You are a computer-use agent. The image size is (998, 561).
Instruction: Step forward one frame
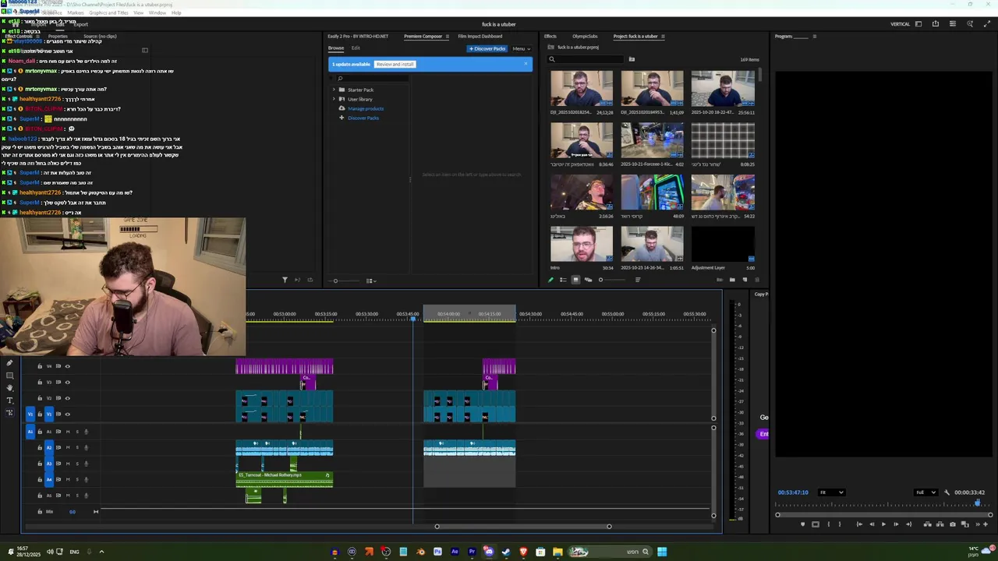pos(896,524)
